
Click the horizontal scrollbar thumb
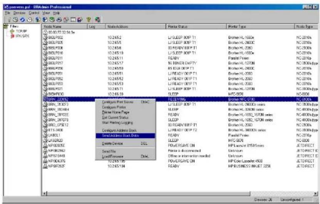[148, 193]
